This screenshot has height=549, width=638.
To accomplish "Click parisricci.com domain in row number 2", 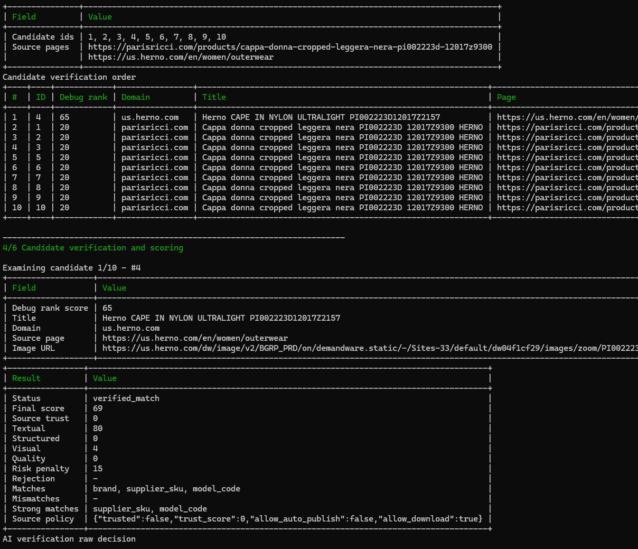I will click(155, 127).
